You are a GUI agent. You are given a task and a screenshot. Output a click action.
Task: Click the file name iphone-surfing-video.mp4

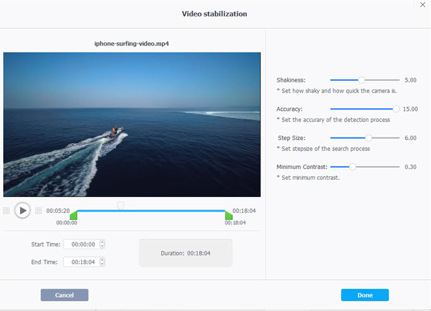coord(131,44)
